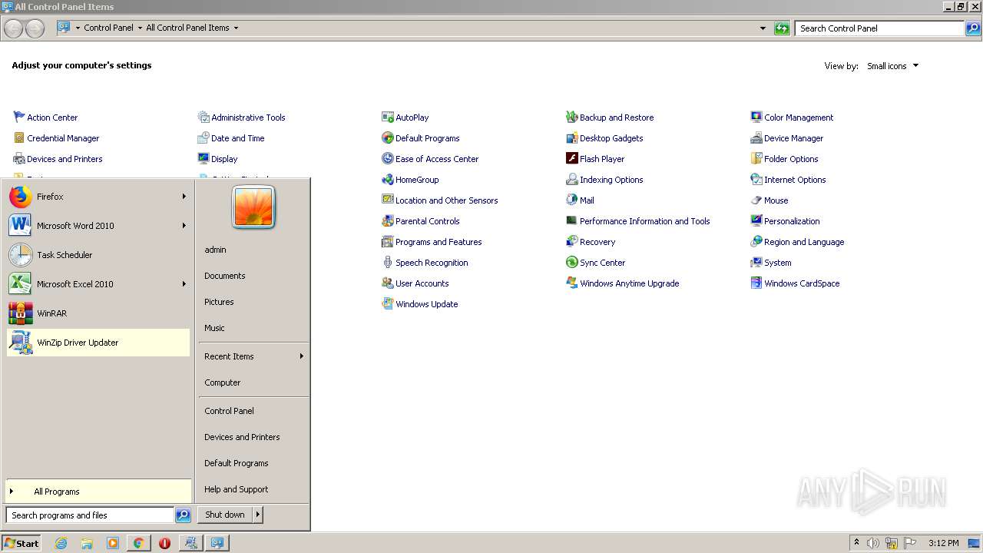Open Computer from Start menu

coord(223,382)
